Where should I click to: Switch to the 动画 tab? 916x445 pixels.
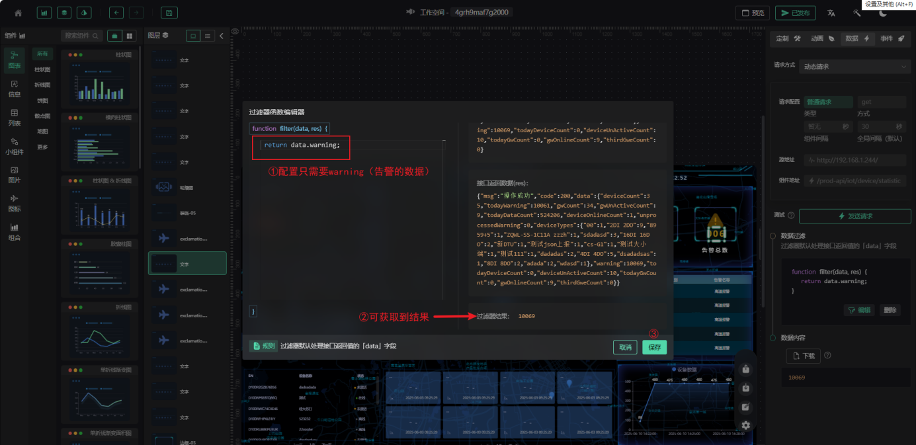pyautogui.click(x=822, y=38)
